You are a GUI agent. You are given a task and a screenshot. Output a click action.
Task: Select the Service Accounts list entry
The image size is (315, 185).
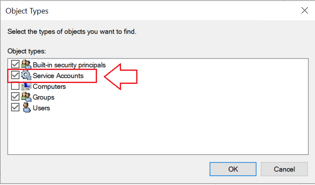(x=58, y=76)
